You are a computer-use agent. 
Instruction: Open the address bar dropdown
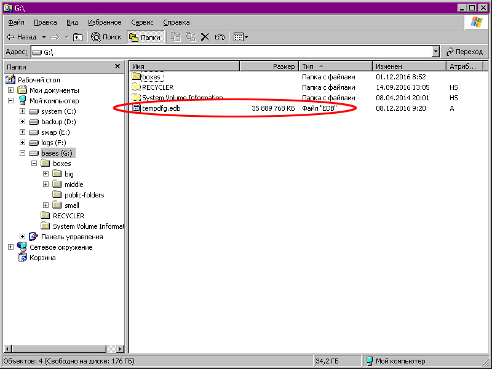[x=435, y=52]
